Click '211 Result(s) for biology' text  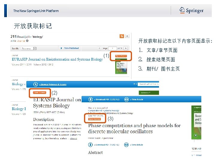click(x=27, y=37)
